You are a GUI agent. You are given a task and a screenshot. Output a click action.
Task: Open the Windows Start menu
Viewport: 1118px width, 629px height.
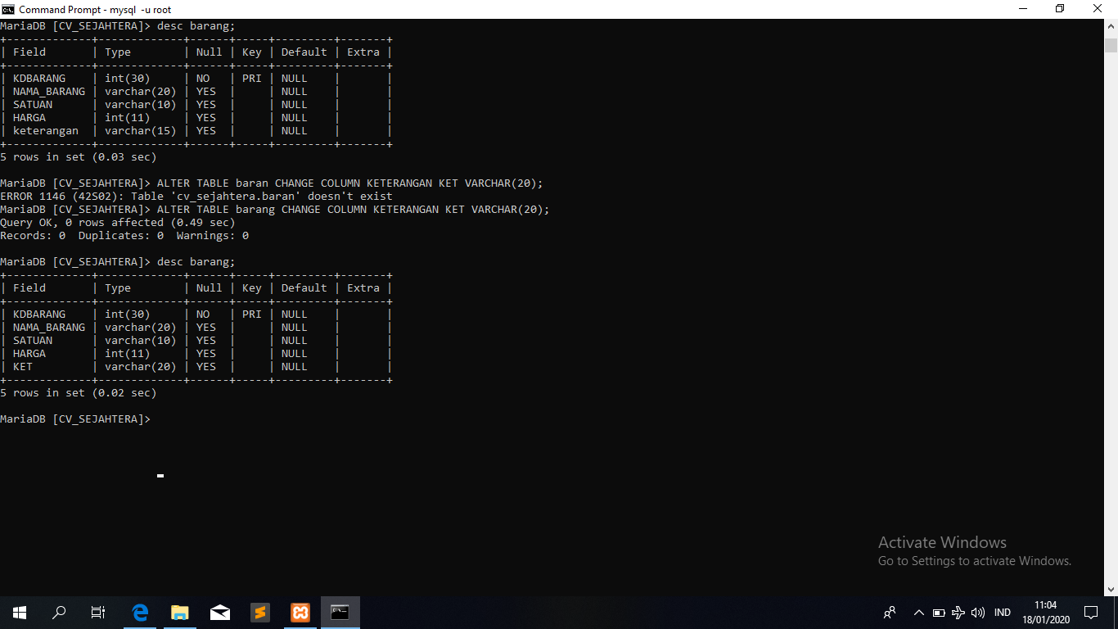coord(20,612)
